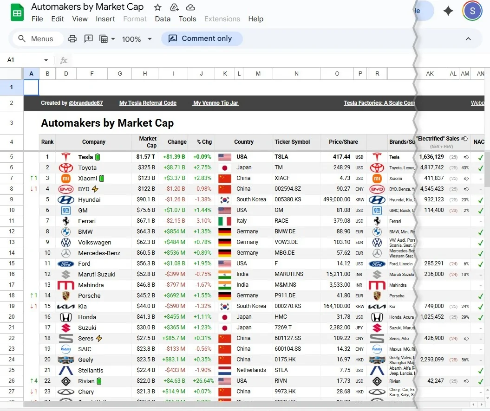The width and height of the screenshot is (490, 411).
Task: Click the announcement icon in Electrified Sales header
Action: (464, 139)
